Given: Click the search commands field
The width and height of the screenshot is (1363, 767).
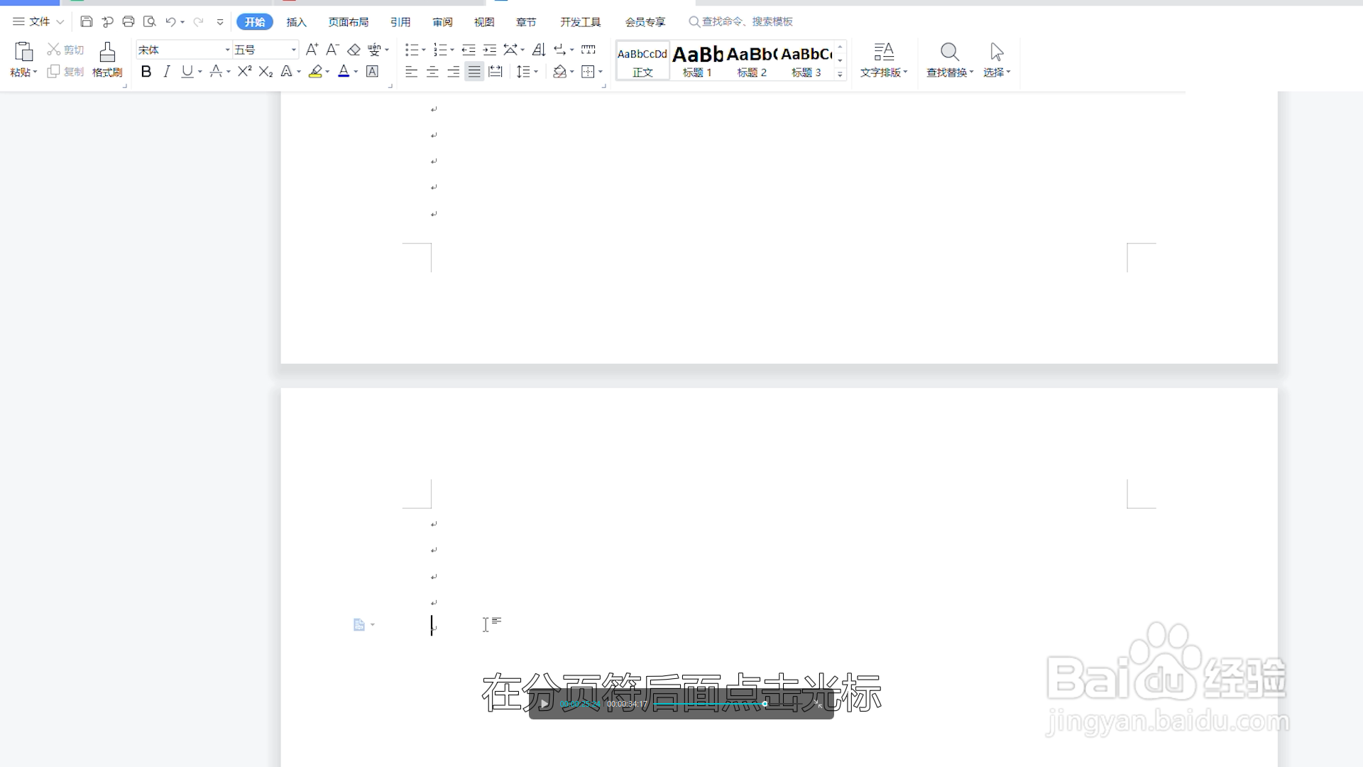Looking at the screenshot, I should pyautogui.click(x=747, y=22).
